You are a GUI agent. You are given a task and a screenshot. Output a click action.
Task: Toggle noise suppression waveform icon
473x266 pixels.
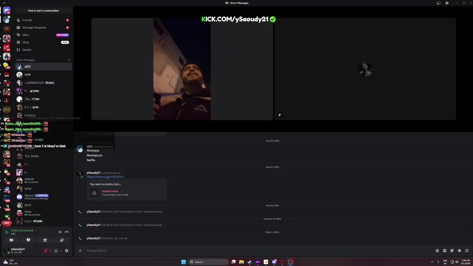pyautogui.click(x=60, y=232)
